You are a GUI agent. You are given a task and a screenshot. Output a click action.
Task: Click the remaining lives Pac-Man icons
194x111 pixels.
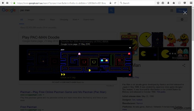(63, 74)
